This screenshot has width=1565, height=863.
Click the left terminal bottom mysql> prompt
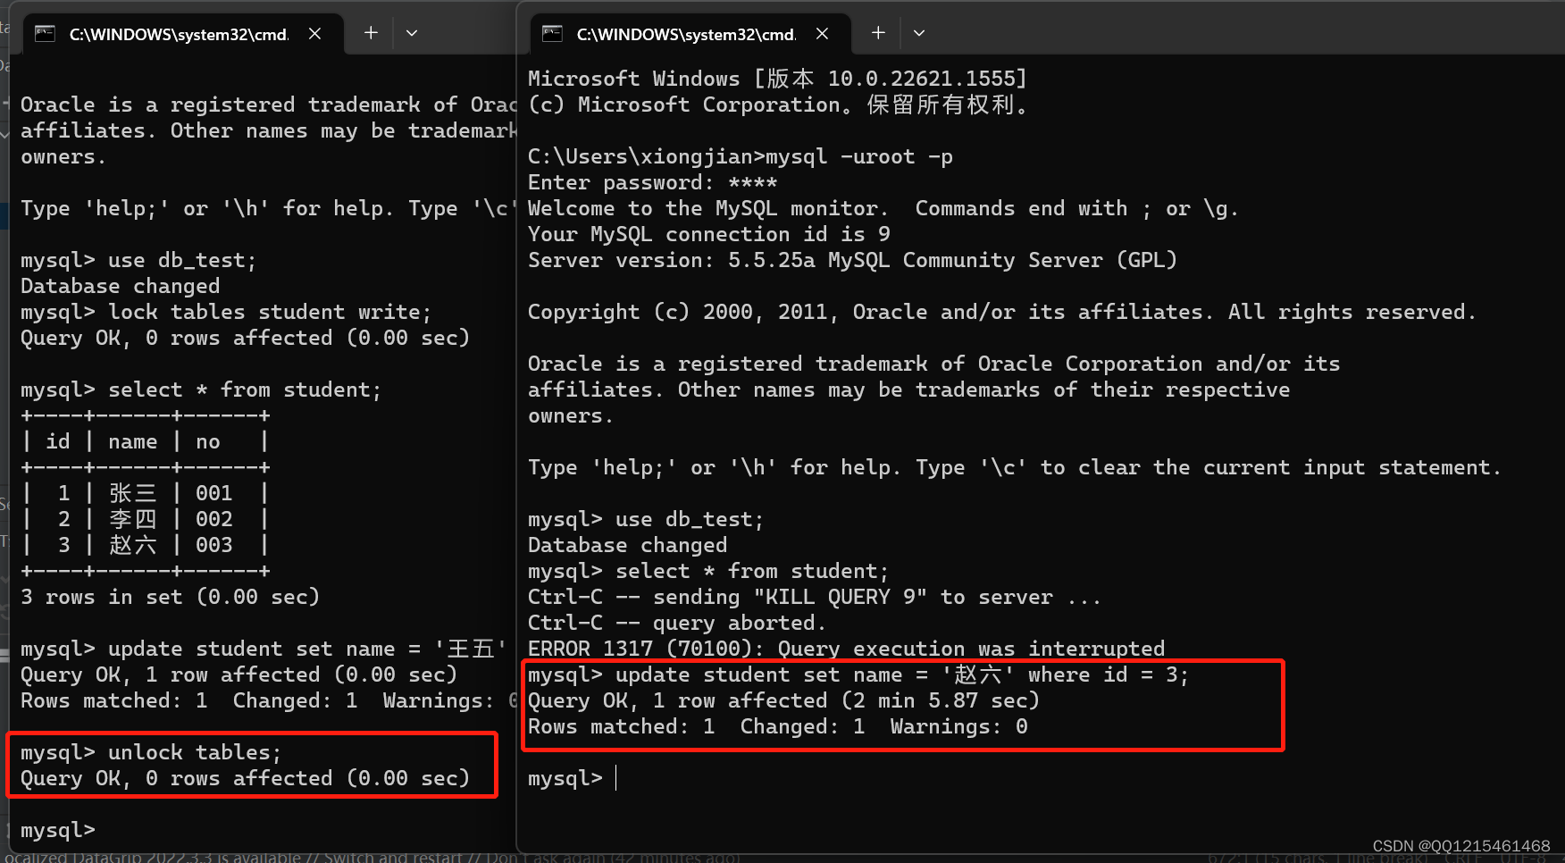(58, 830)
